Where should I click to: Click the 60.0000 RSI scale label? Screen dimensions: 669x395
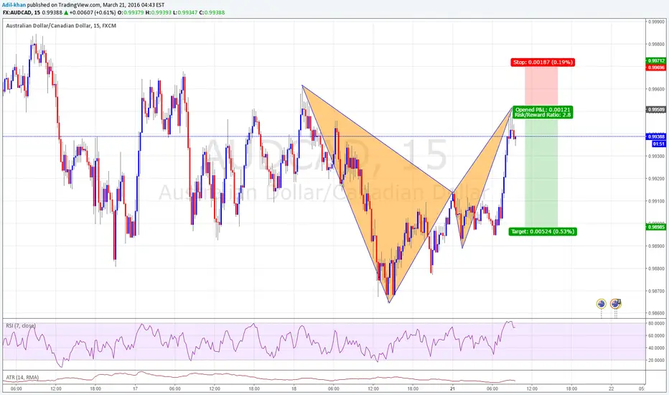coord(657,335)
